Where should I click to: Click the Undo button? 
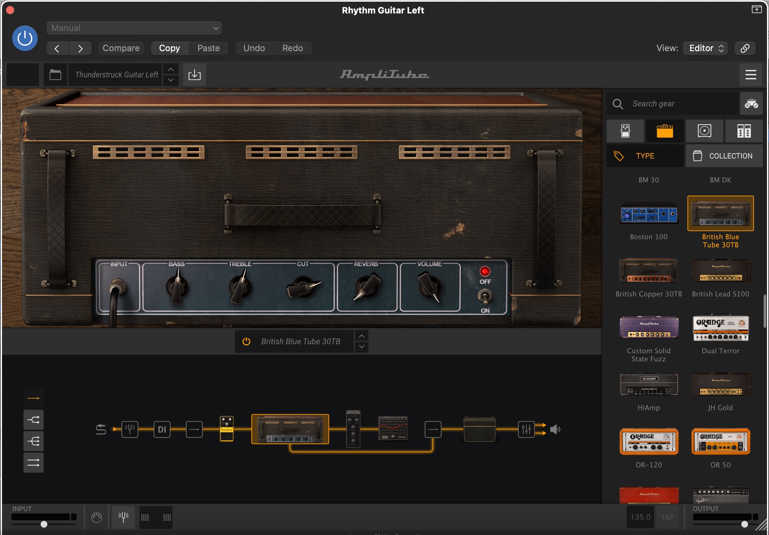tap(254, 48)
